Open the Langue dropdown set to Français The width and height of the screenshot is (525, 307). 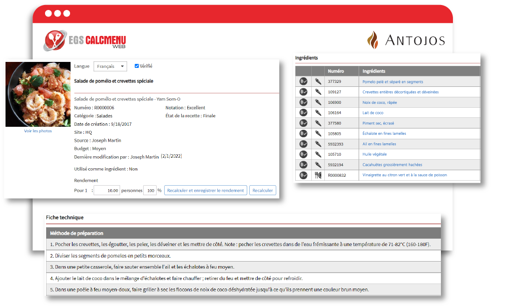coord(110,66)
